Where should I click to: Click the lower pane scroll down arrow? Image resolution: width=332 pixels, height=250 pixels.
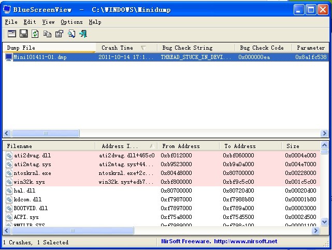[x=325, y=222]
